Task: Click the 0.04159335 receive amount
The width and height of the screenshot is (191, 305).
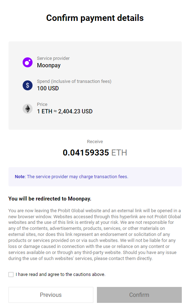Action: pyautogui.click(x=86, y=153)
